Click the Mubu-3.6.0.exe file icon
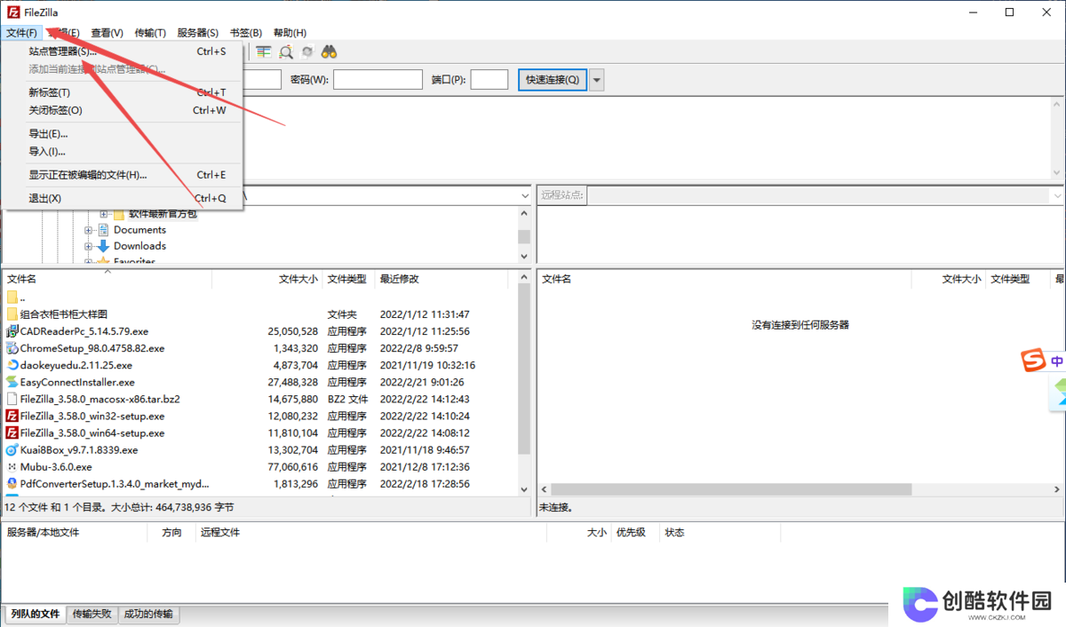The width and height of the screenshot is (1066, 627). (12, 467)
